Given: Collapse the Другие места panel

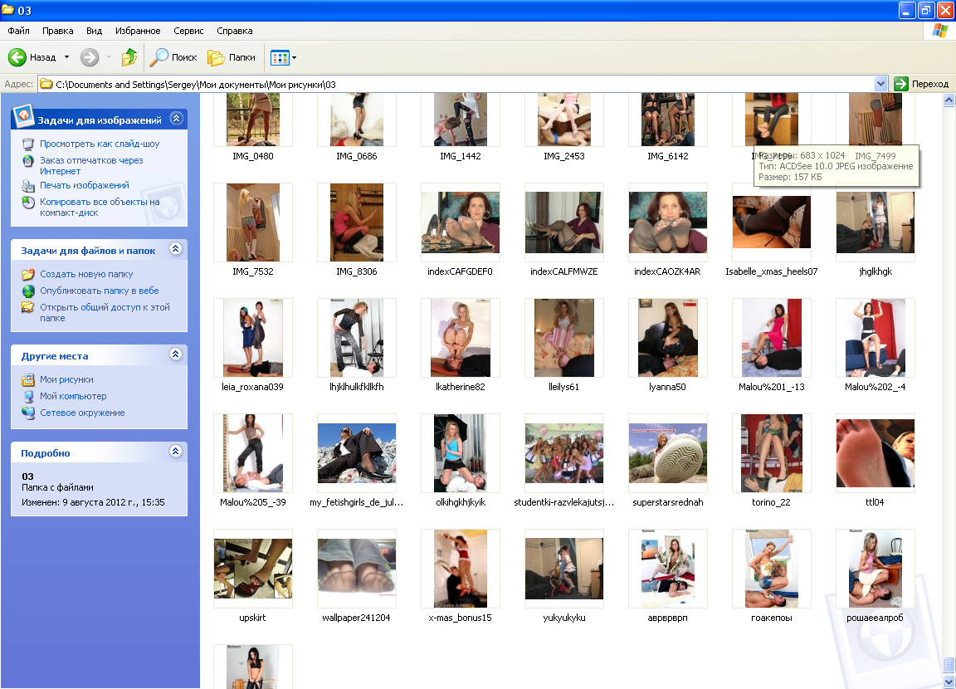Looking at the screenshot, I should tap(176, 354).
